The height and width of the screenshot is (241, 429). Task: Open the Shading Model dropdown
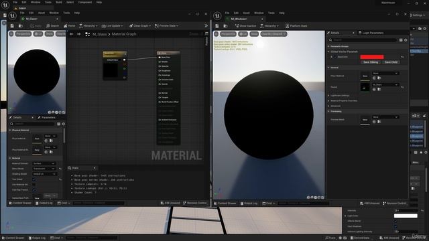click(45, 174)
